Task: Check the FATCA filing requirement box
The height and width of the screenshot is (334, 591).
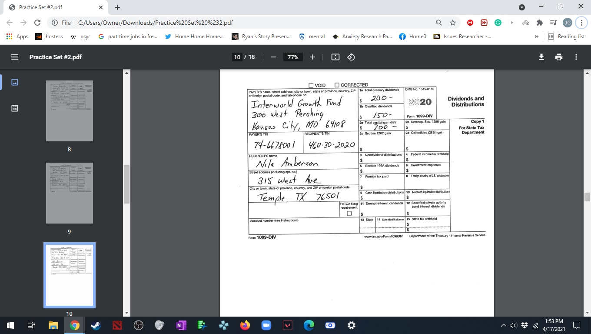Action: (348, 214)
